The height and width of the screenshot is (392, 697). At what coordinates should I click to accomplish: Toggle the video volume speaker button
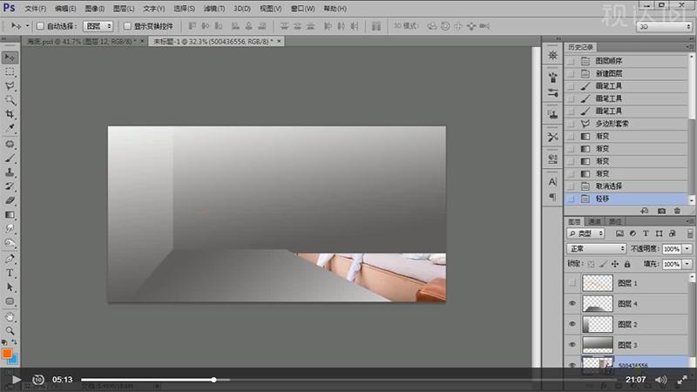661,380
